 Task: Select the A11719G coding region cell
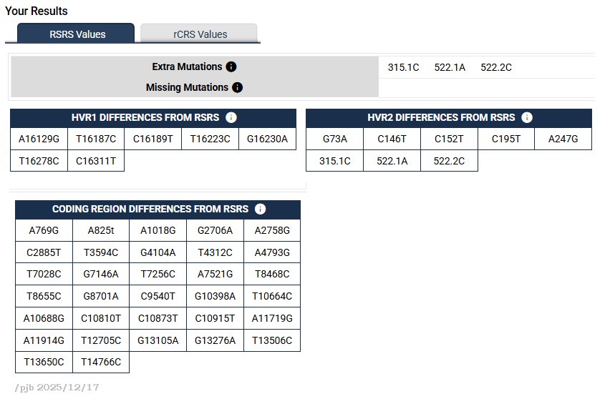(272, 318)
